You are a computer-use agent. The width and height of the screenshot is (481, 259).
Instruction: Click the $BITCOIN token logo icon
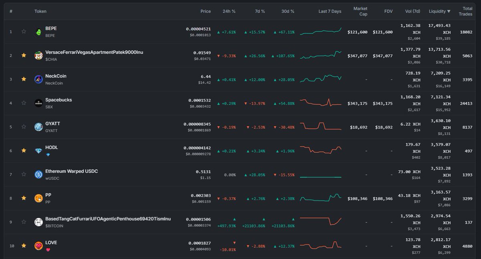pyautogui.click(x=38, y=222)
